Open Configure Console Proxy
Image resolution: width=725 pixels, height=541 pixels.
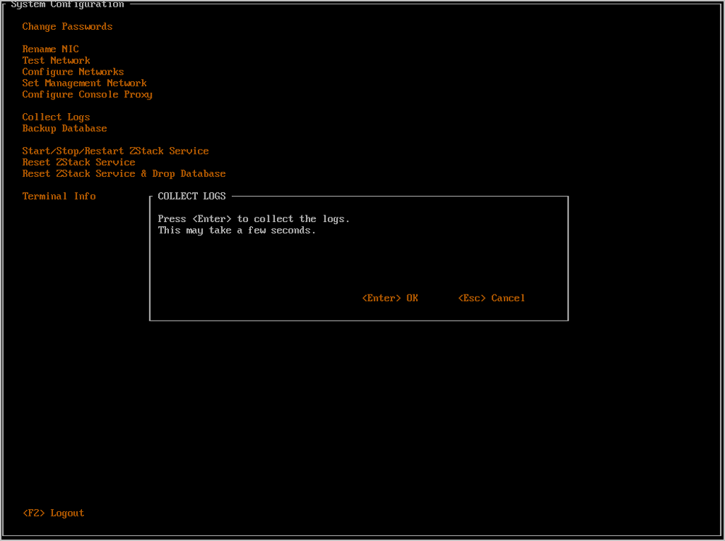pyautogui.click(x=87, y=95)
